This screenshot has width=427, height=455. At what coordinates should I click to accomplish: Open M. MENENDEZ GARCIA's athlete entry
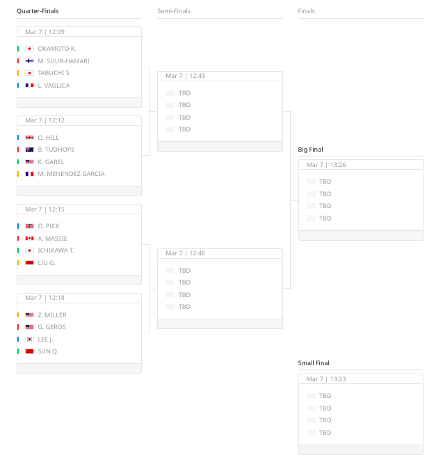point(71,174)
